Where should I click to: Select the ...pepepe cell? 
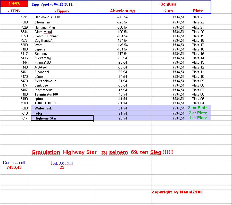click(x=62, y=49)
